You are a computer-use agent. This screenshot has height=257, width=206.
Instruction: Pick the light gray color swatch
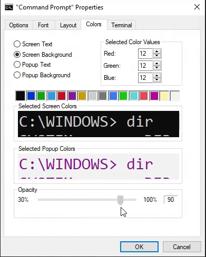pyautogui.click(x=93, y=96)
